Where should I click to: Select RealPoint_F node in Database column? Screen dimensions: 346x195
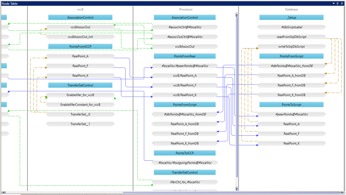coord(291,133)
